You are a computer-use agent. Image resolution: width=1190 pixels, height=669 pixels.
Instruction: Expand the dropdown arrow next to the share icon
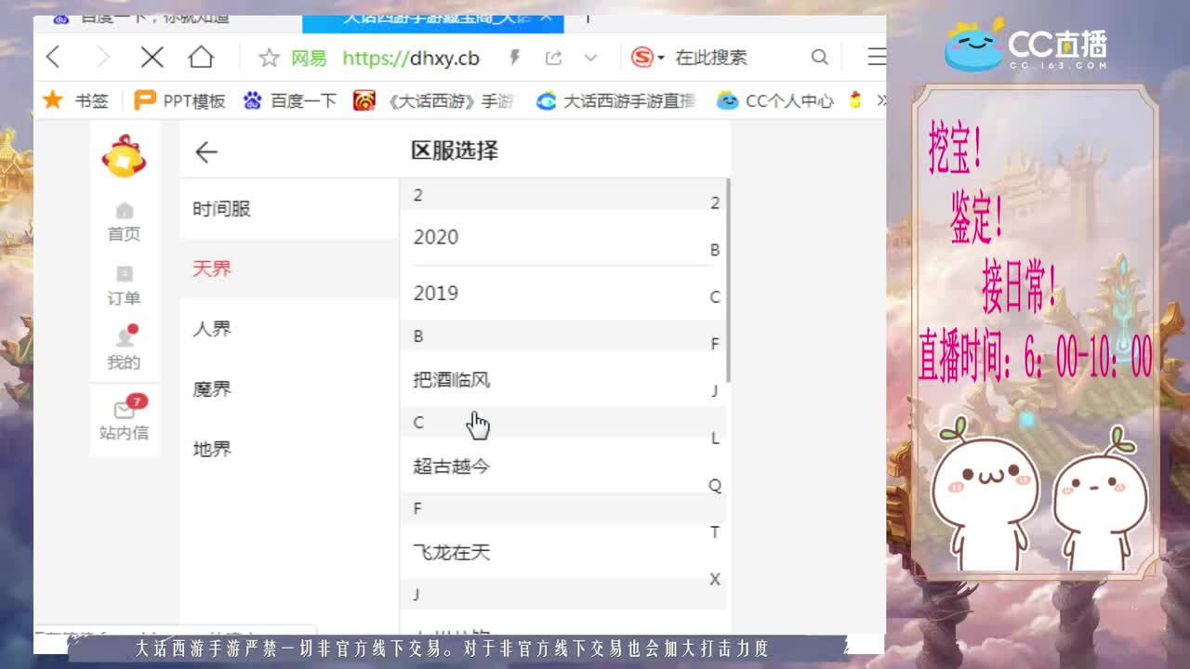click(588, 57)
